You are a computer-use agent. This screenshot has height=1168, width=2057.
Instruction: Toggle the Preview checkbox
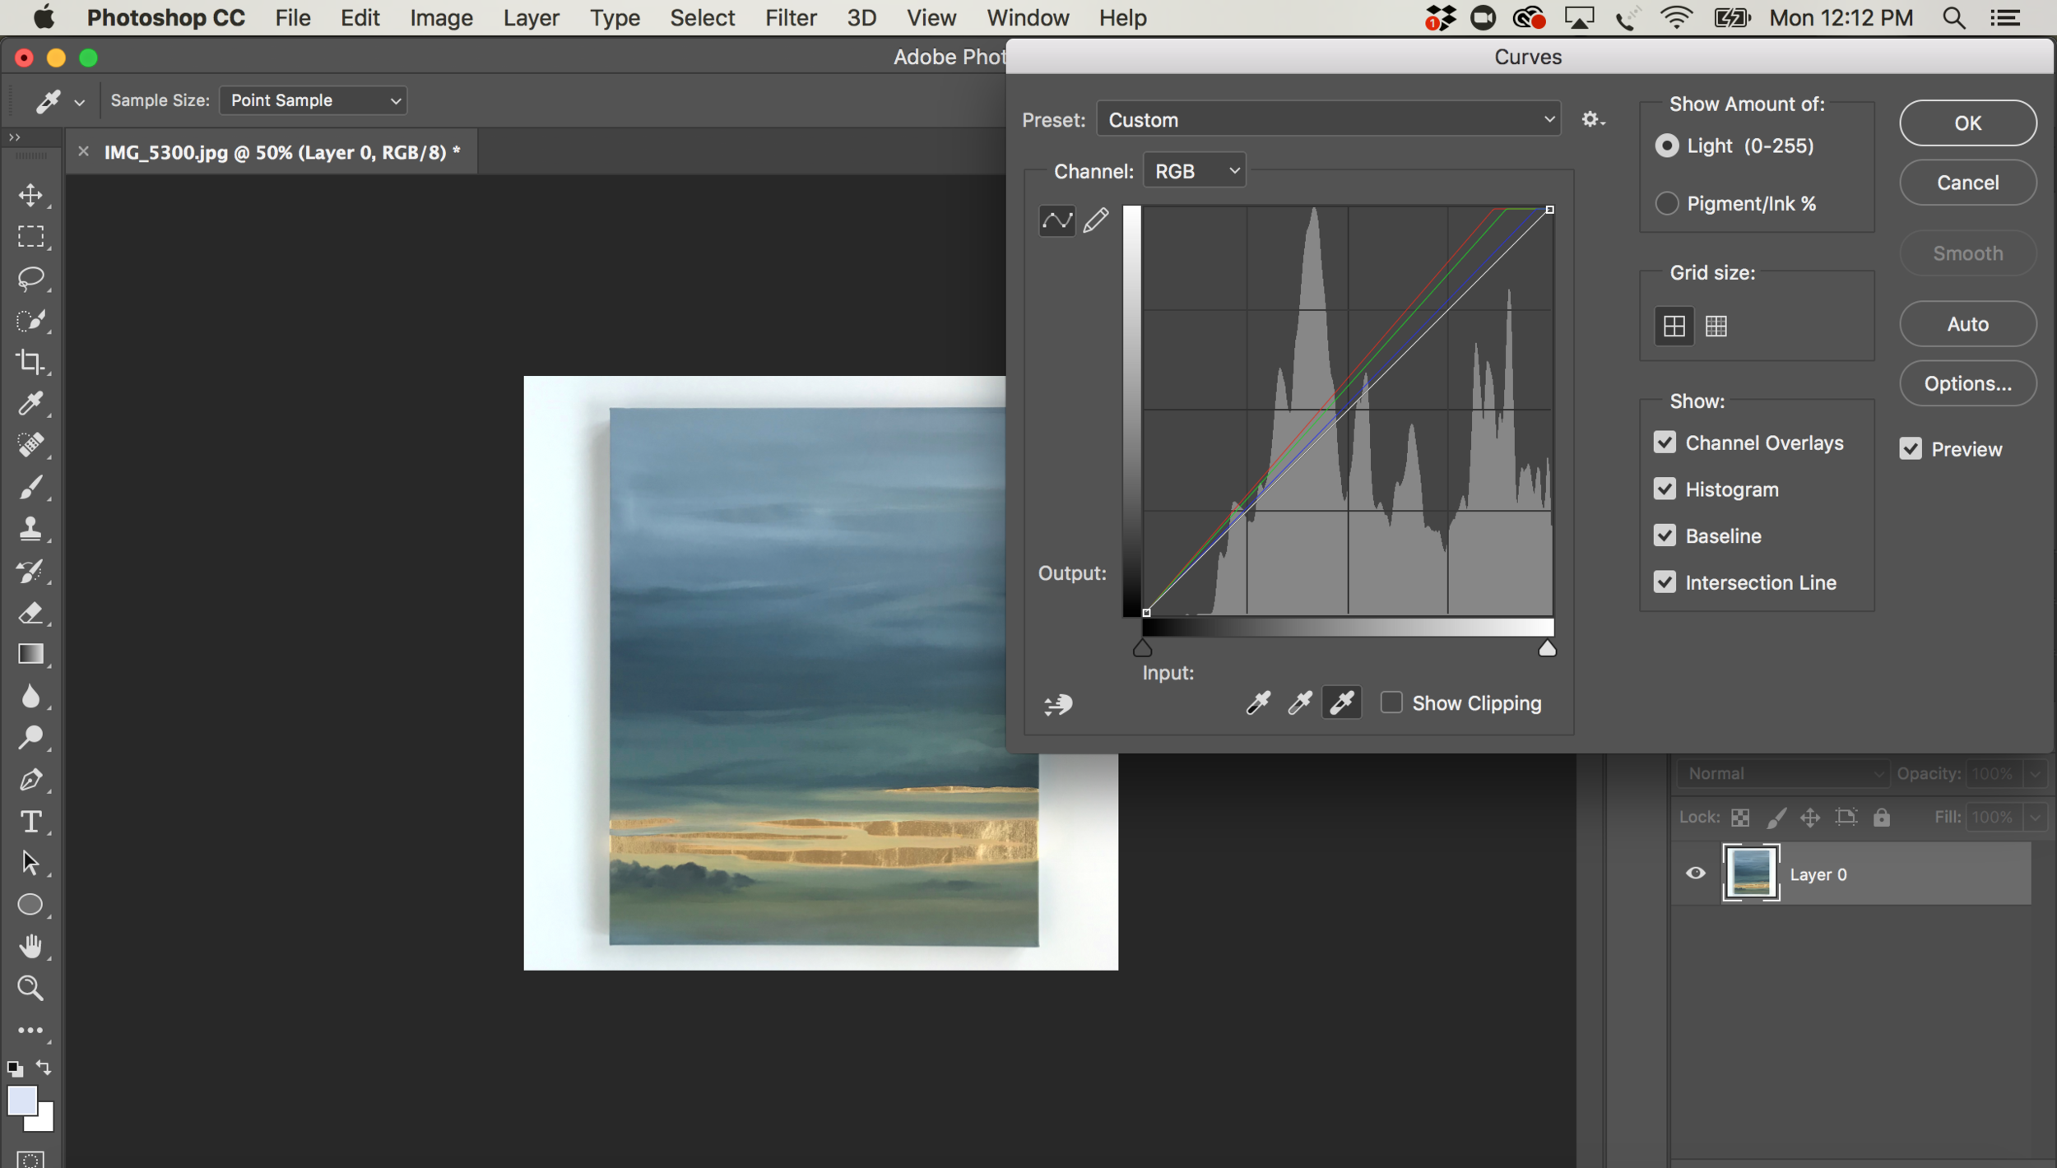pos(1911,449)
